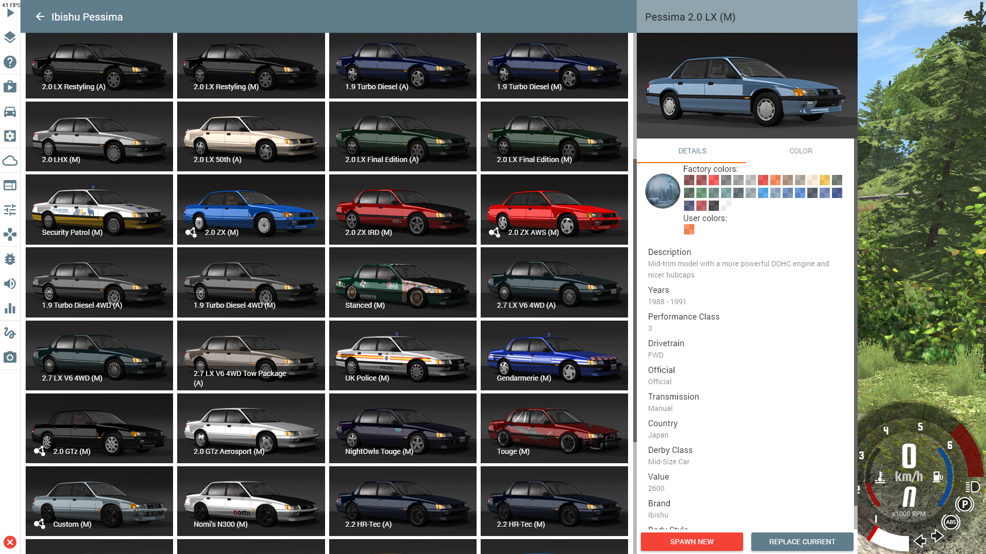Open the audio speaker icon
Viewport: 986px width, 554px height.
click(10, 284)
